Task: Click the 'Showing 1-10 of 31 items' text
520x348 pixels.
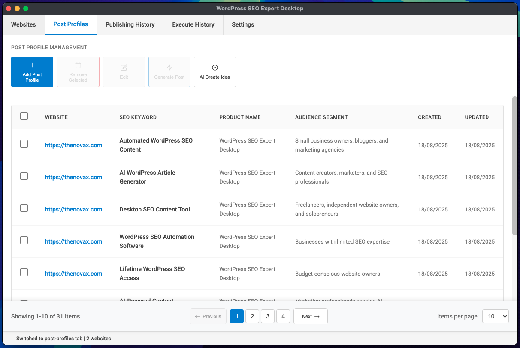Action: [45, 316]
